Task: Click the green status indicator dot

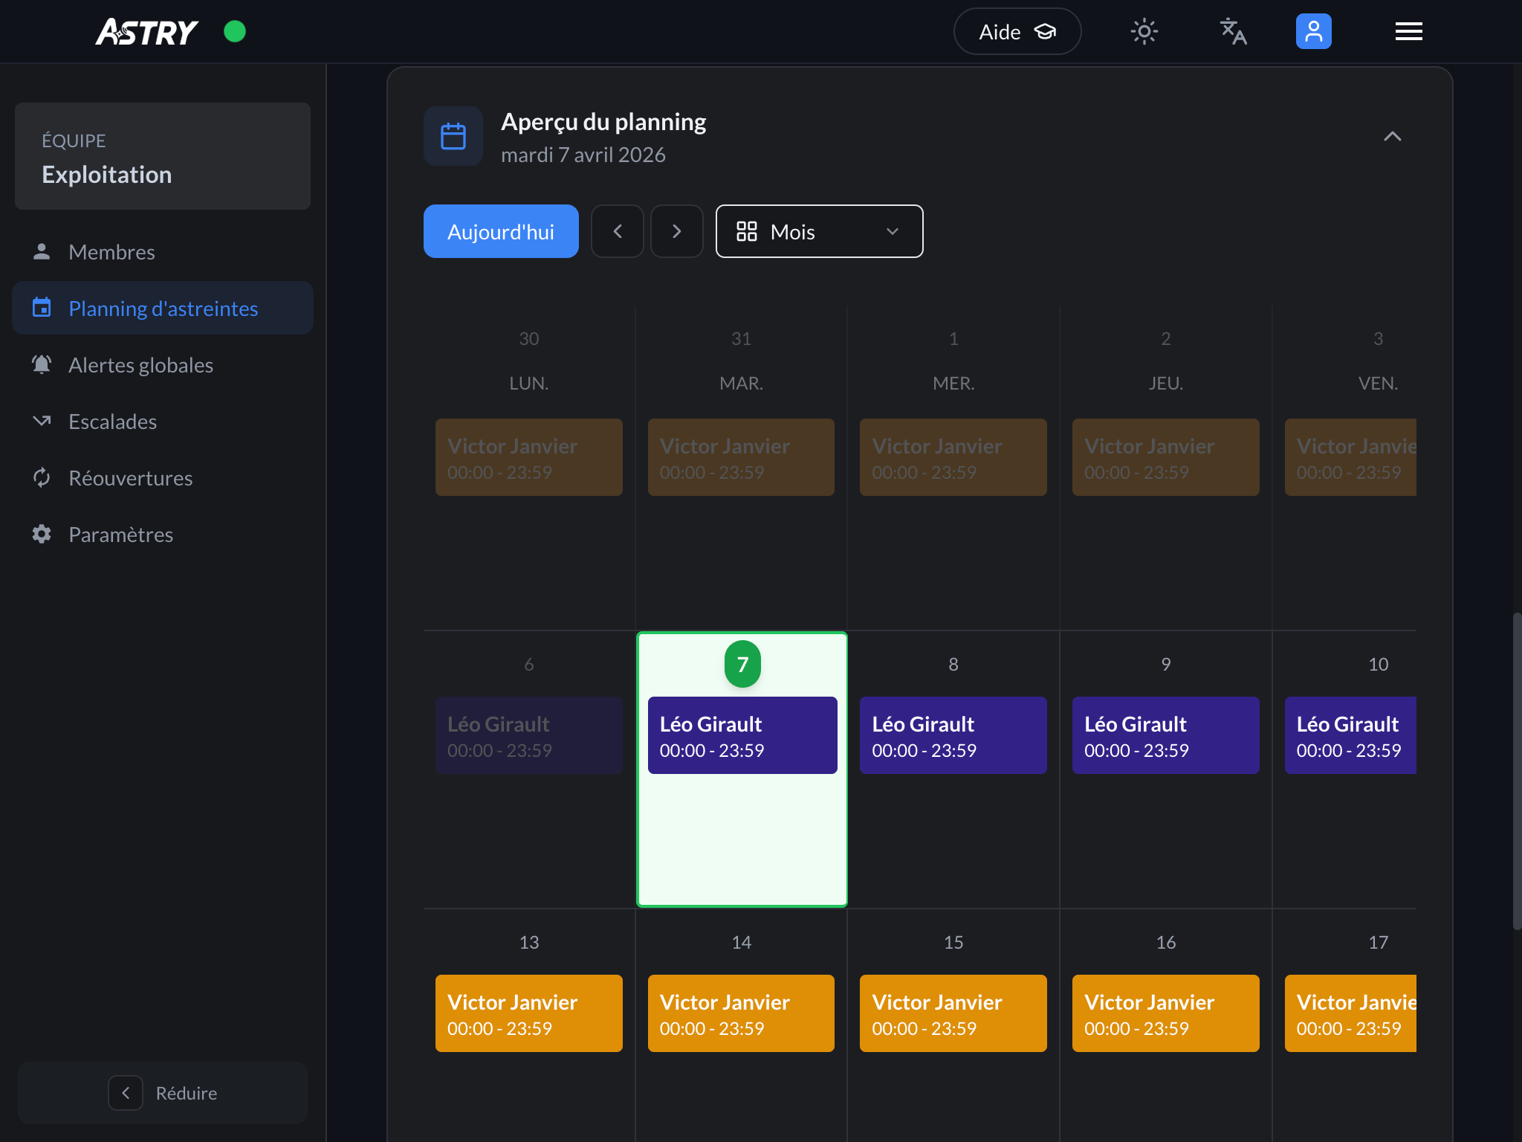Action: 235,31
